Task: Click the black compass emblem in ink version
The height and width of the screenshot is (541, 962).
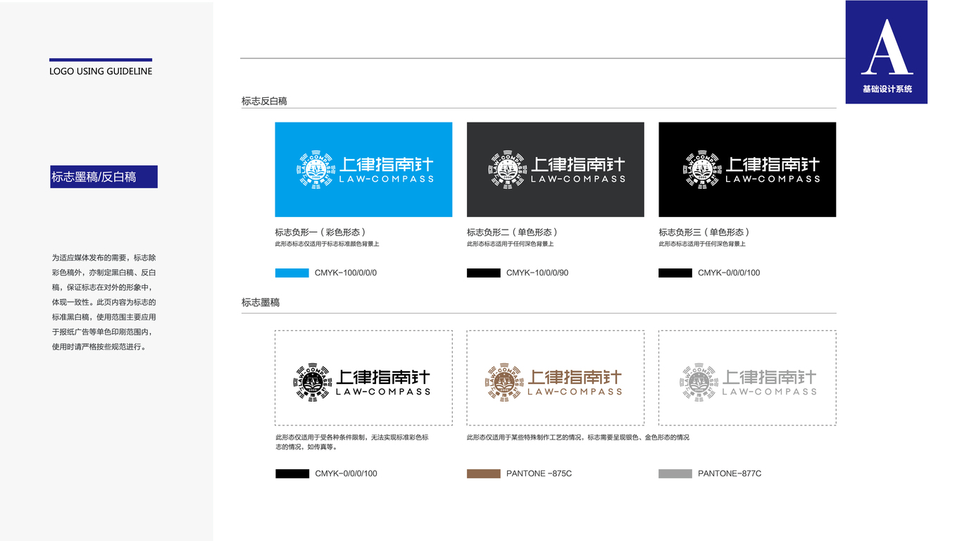Action: coord(311,383)
